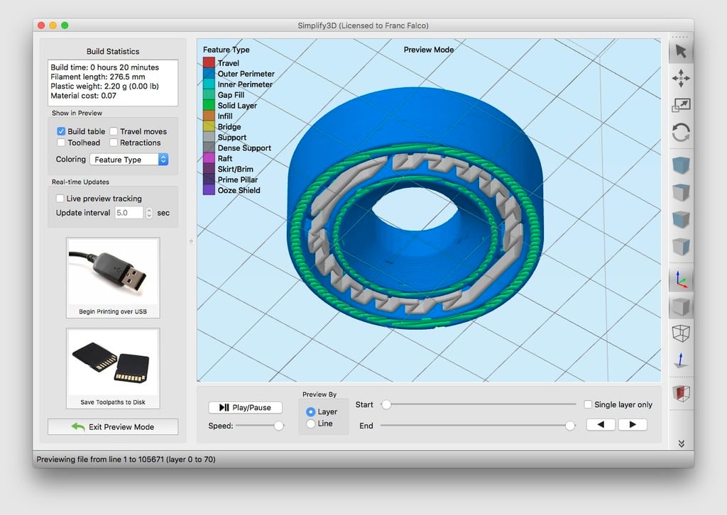Enable Travel moves in preview
The height and width of the screenshot is (515, 727).
tap(114, 131)
